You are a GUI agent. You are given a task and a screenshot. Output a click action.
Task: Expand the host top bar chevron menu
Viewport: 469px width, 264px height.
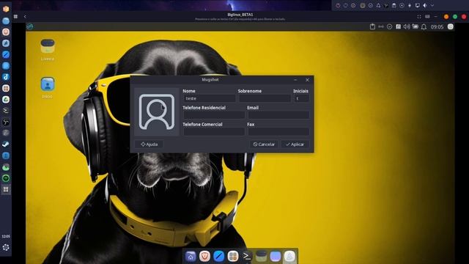[432, 5]
